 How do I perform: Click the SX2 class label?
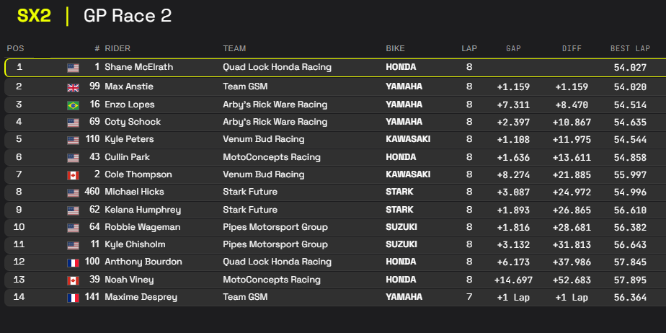pyautogui.click(x=34, y=16)
